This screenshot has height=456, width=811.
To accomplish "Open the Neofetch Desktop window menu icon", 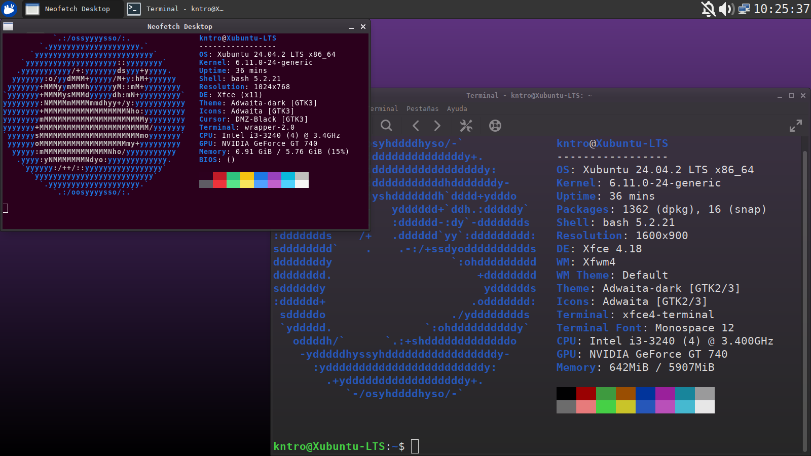I will (8, 26).
